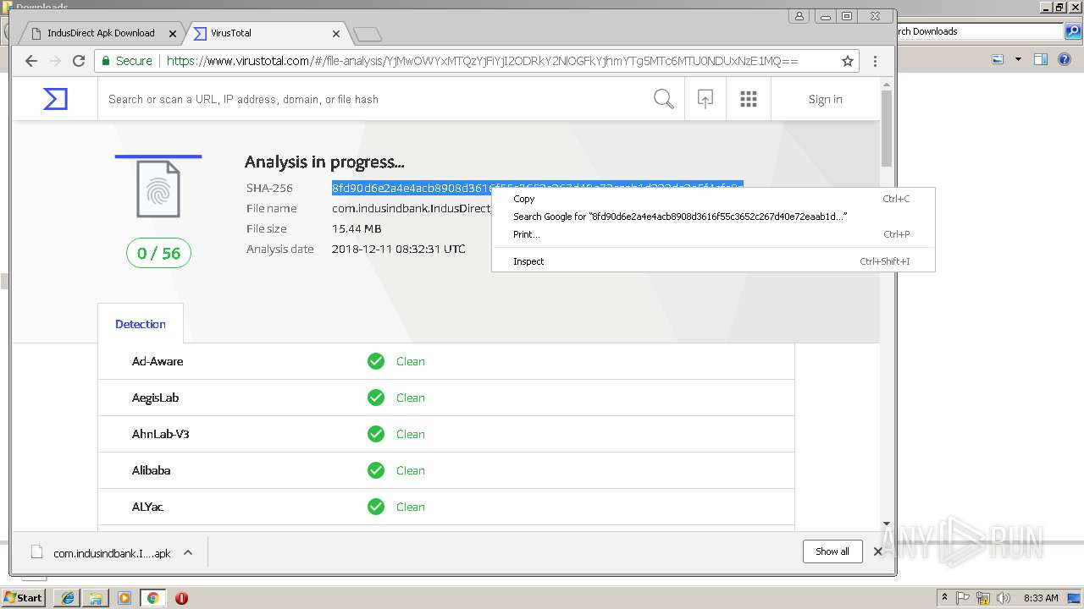The image size is (1084, 609).
Task: Click the 15.44 MB file size value
Action: pyautogui.click(x=357, y=228)
